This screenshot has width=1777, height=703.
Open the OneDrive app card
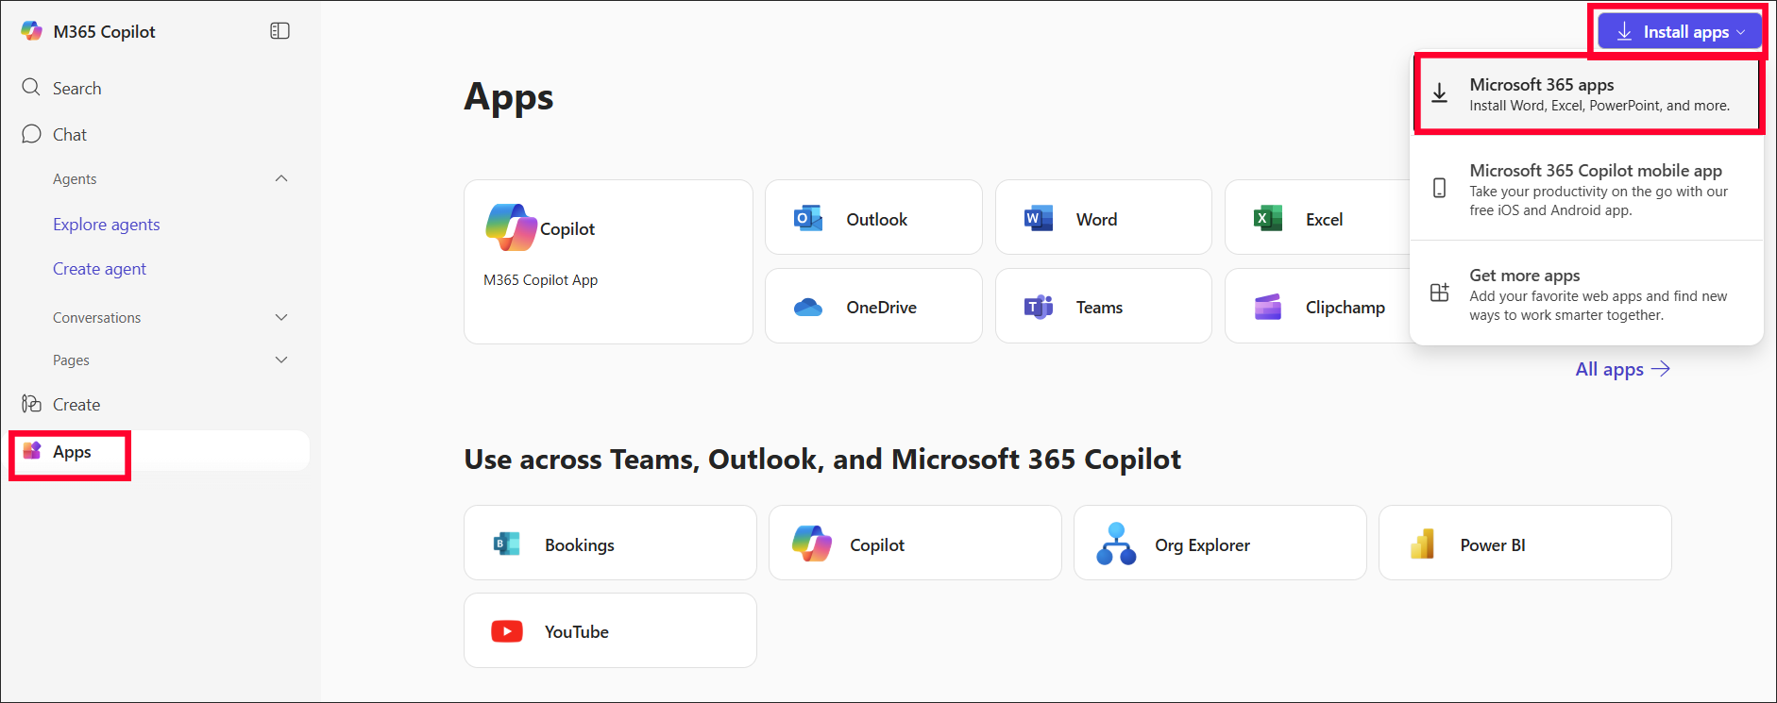pos(873,306)
